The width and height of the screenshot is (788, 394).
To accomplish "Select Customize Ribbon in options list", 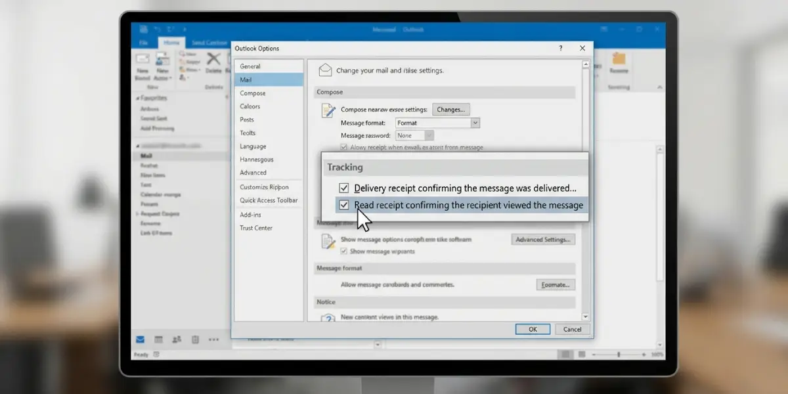I will [269, 187].
